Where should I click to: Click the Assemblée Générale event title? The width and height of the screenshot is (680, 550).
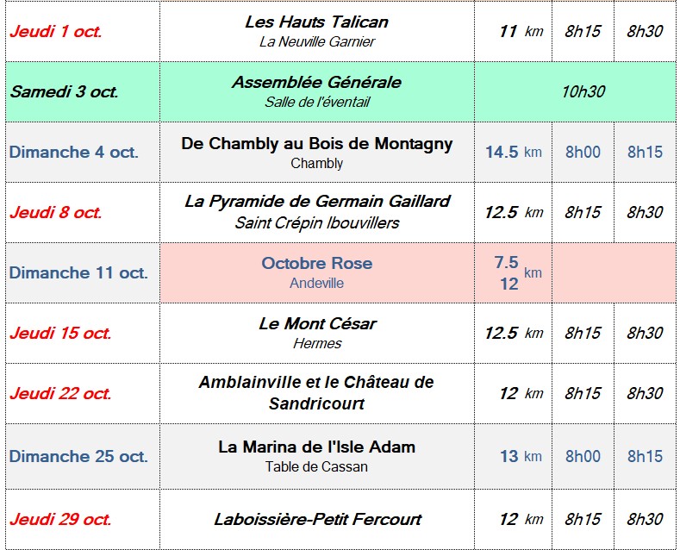coord(316,82)
